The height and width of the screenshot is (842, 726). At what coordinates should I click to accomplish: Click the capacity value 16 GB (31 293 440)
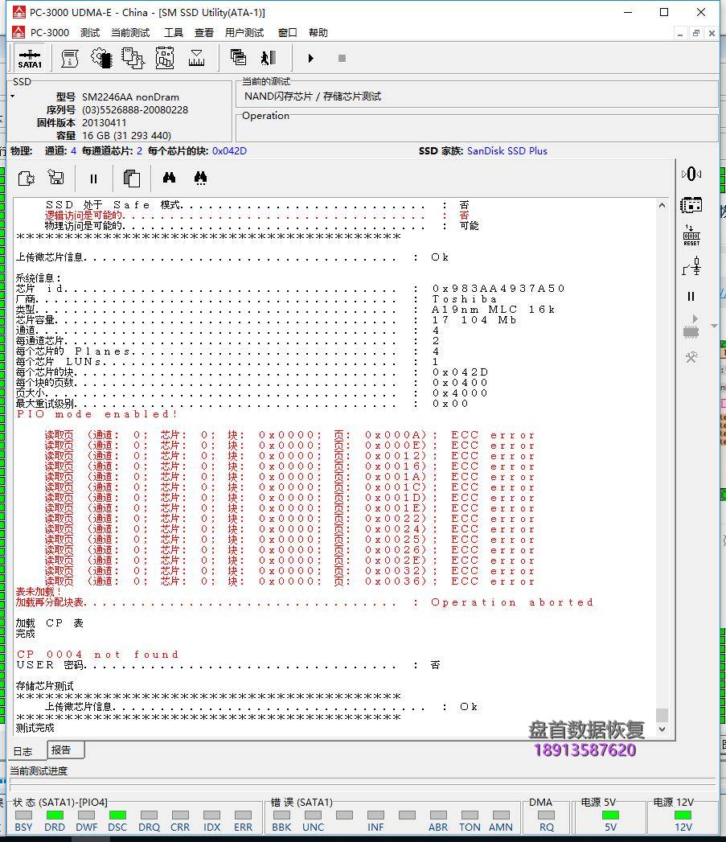click(x=127, y=136)
